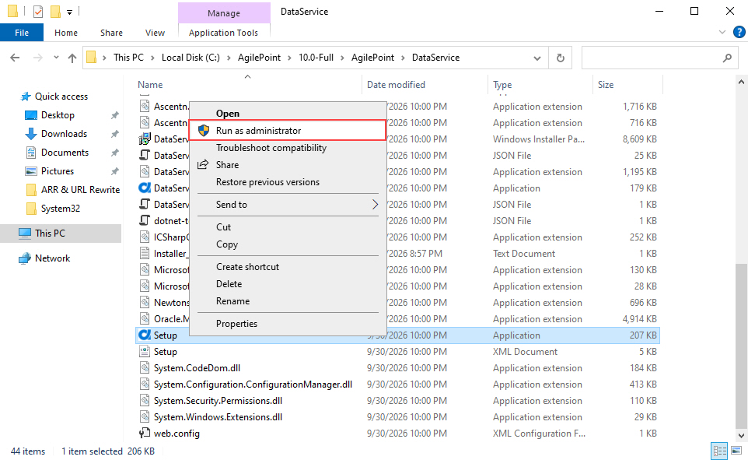The image size is (748, 460).
Task: Open the ARR & URL Rewrite folder
Action: point(80,190)
